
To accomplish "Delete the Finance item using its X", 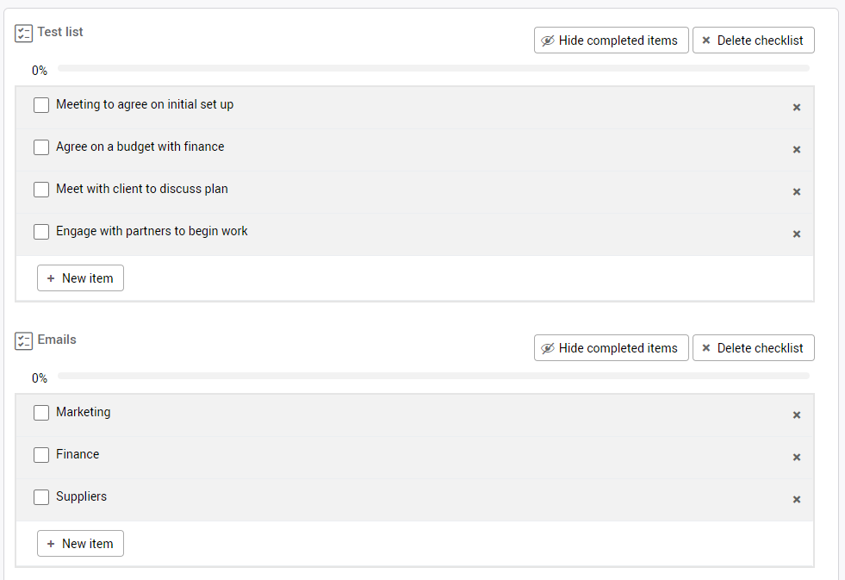I will coord(797,458).
